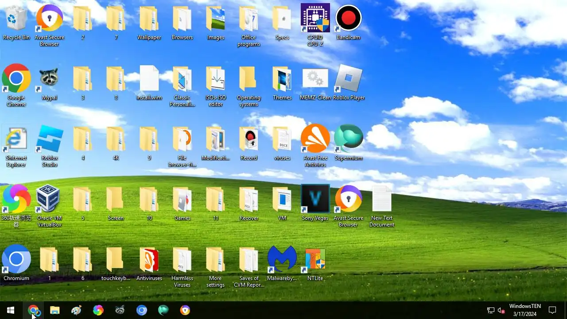
Task: Select the 4K folder
Action: 116,143
